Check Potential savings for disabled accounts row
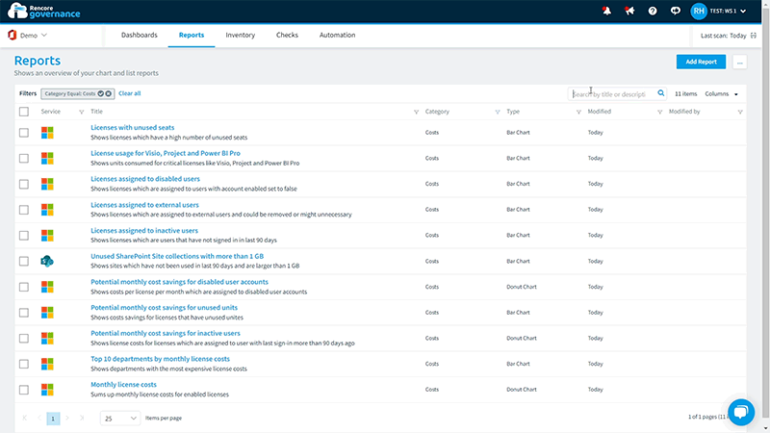This screenshot has height=433, width=770. 23,287
